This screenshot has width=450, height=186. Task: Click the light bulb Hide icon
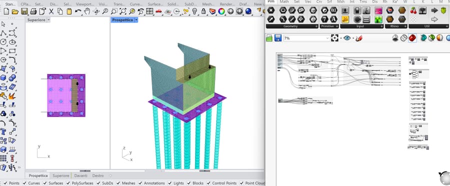point(194,11)
